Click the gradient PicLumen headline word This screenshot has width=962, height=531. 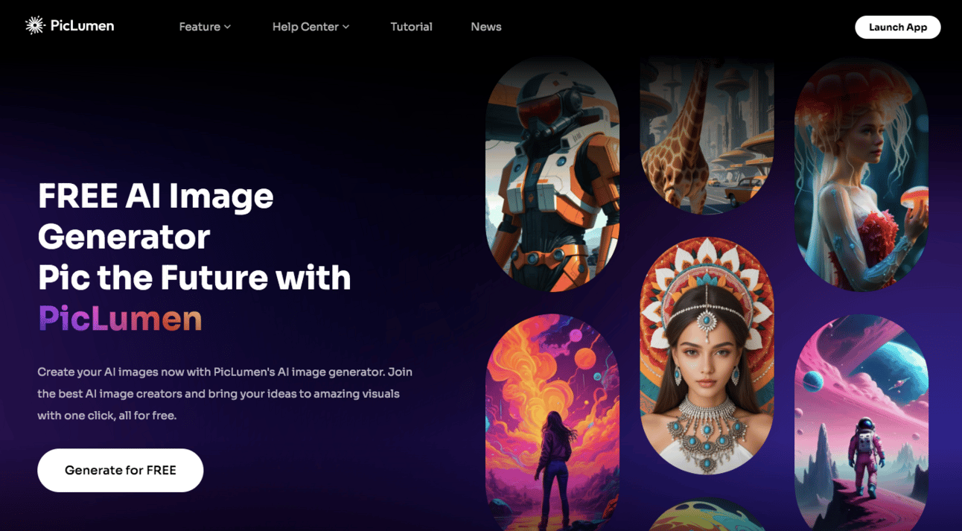120,318
